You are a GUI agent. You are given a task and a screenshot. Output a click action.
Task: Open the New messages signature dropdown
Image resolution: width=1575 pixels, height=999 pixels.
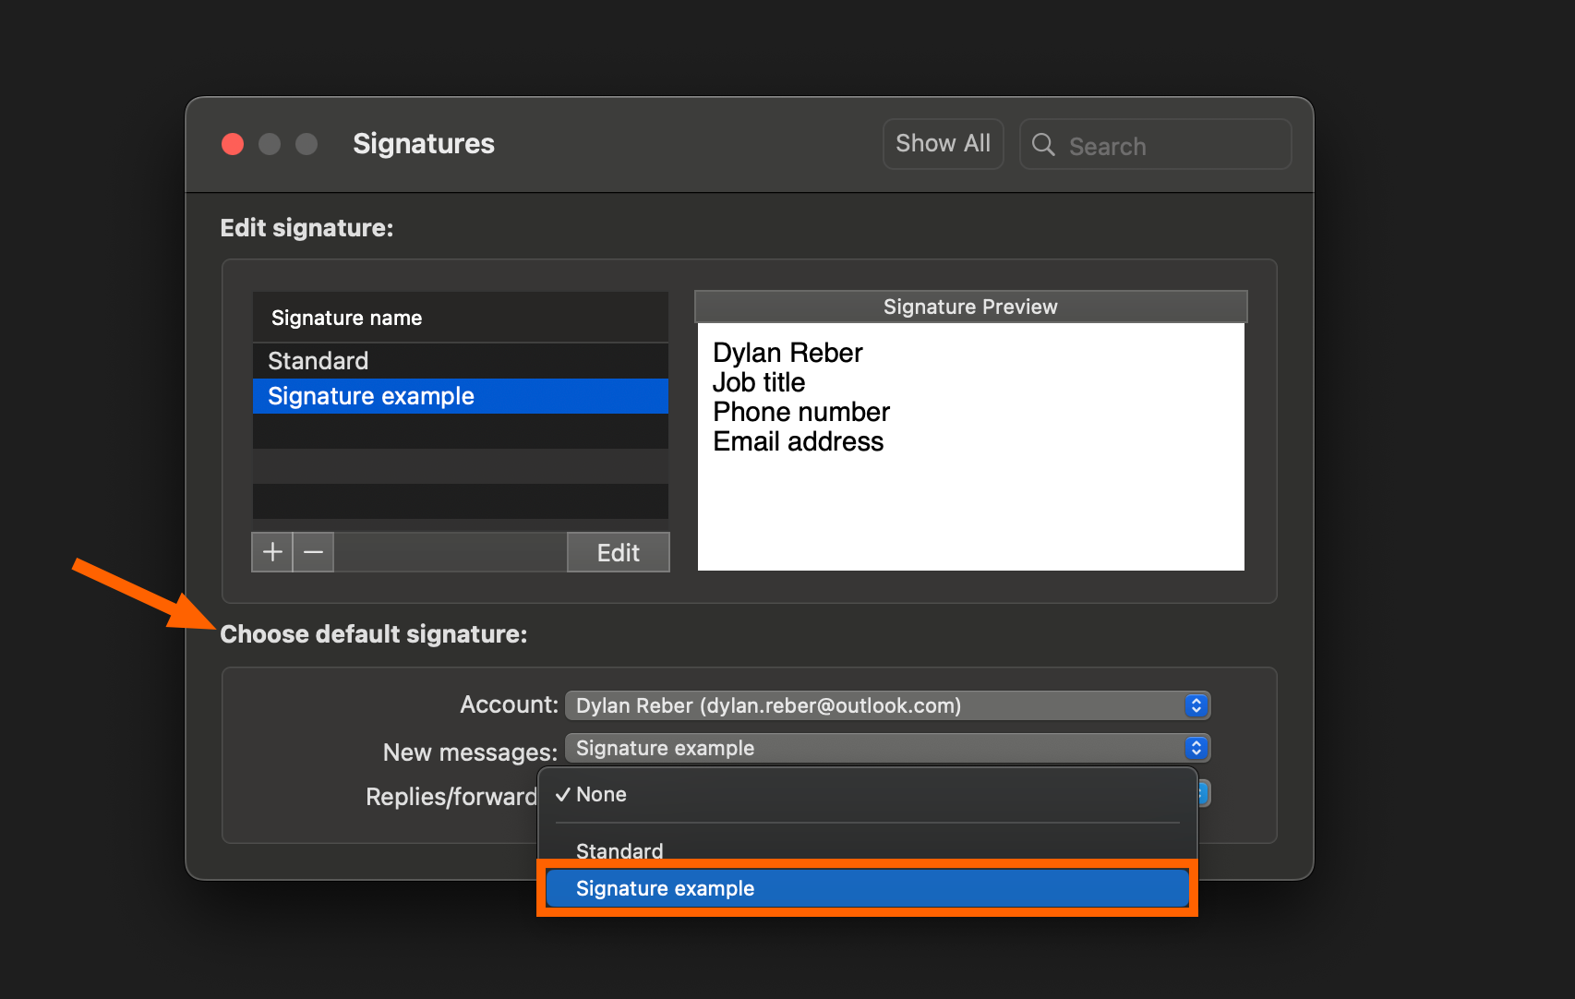(887, 748)
